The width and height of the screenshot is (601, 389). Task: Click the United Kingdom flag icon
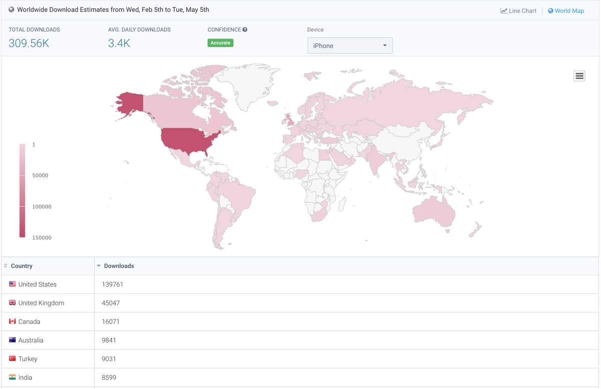click(13, 302)
